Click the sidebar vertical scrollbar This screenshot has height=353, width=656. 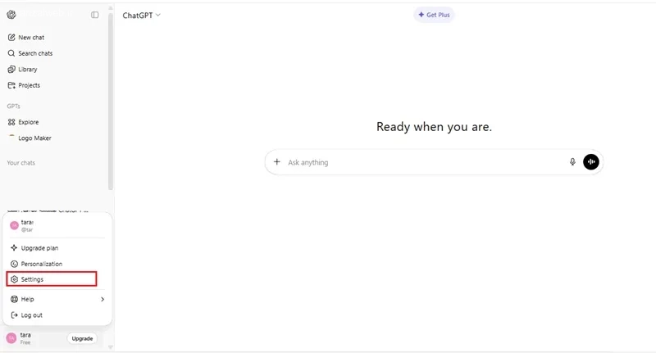coord(111,100)
